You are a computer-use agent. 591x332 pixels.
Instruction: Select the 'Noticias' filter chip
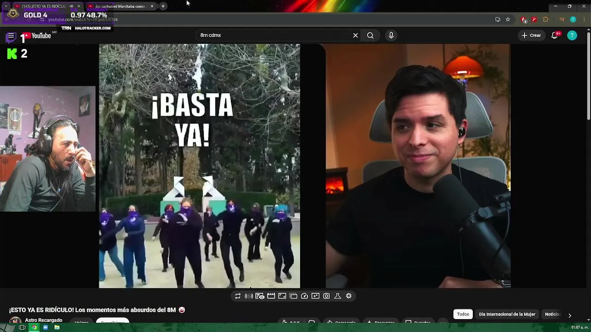point(552,314)
